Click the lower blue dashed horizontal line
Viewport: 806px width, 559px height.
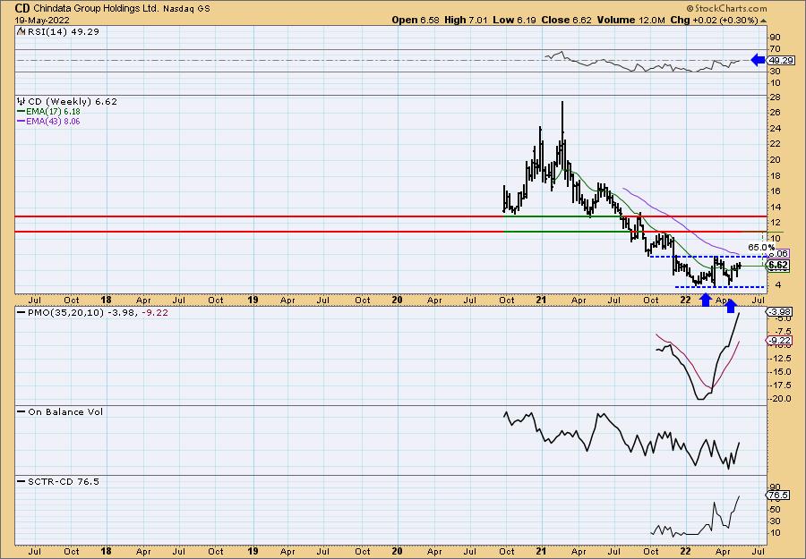click(x=720, y=286)
